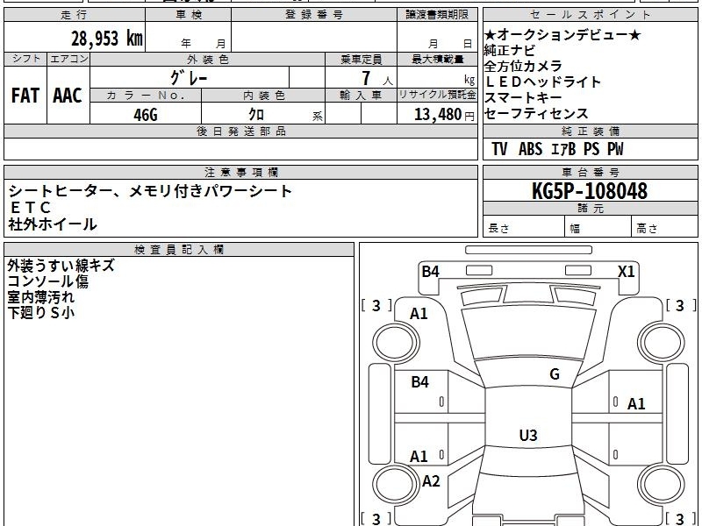Viewport: 702px width, 526px height.
Task: Click the 長さ dimension field
Action: point(523,226)
